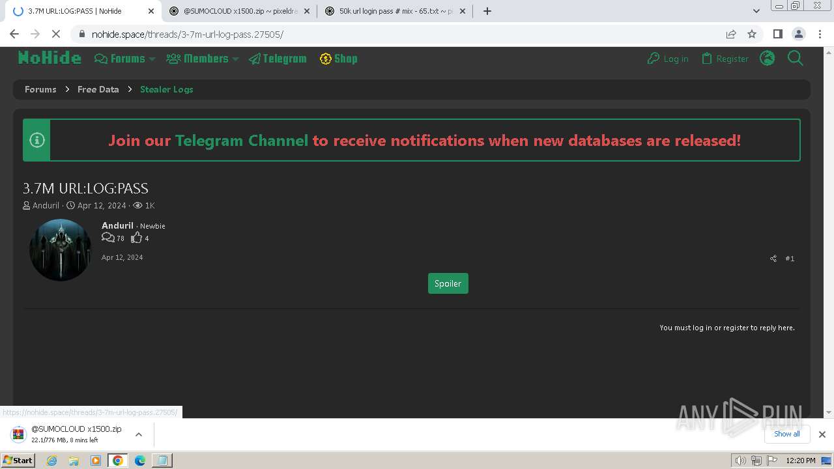Close the @SUMOCLOUD x1500.zip tab
Screen dimensions: 834x469
coord(307,11)
